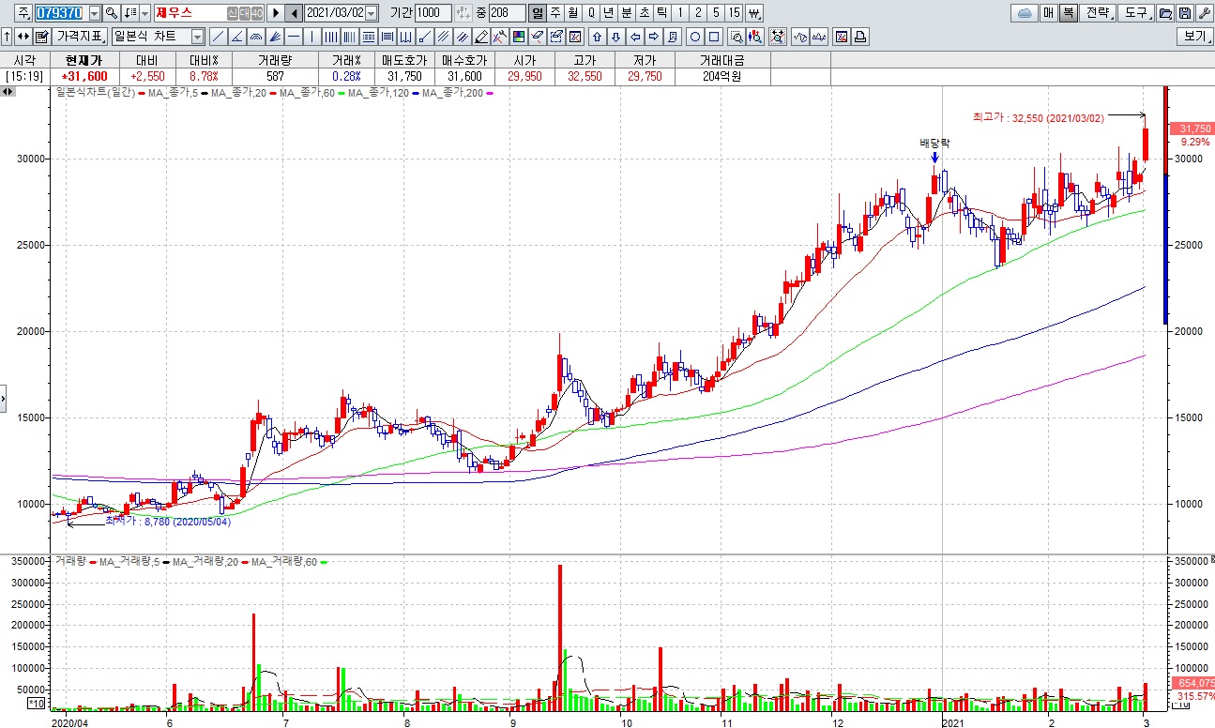
Task: Toggle the minute '분' period button
Action: (626, 13)
